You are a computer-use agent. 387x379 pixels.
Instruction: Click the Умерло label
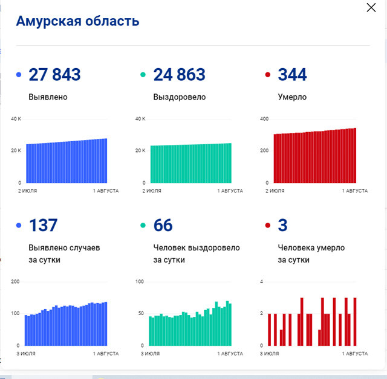292,97
